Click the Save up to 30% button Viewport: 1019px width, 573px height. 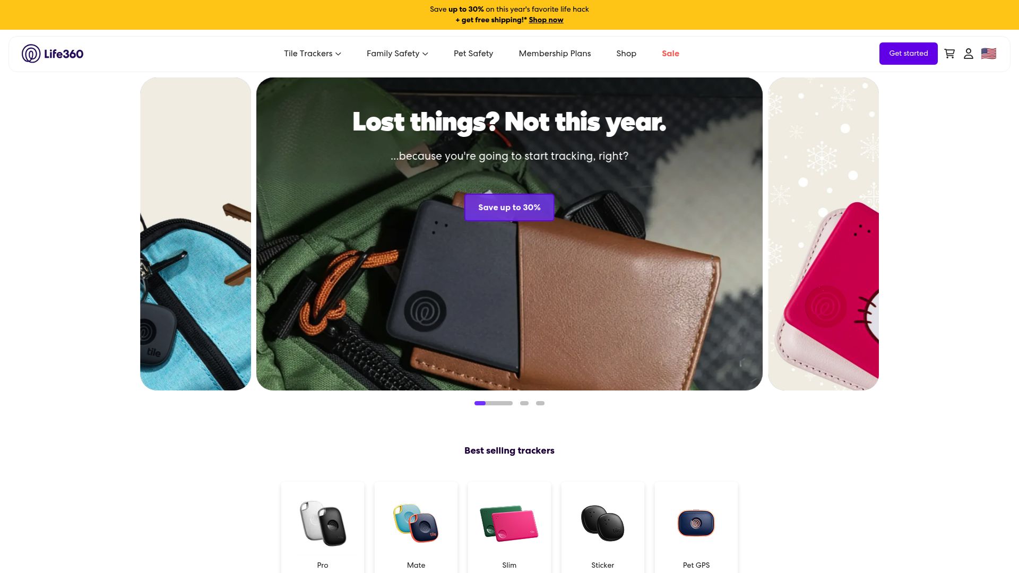click(x=509, y=207)
